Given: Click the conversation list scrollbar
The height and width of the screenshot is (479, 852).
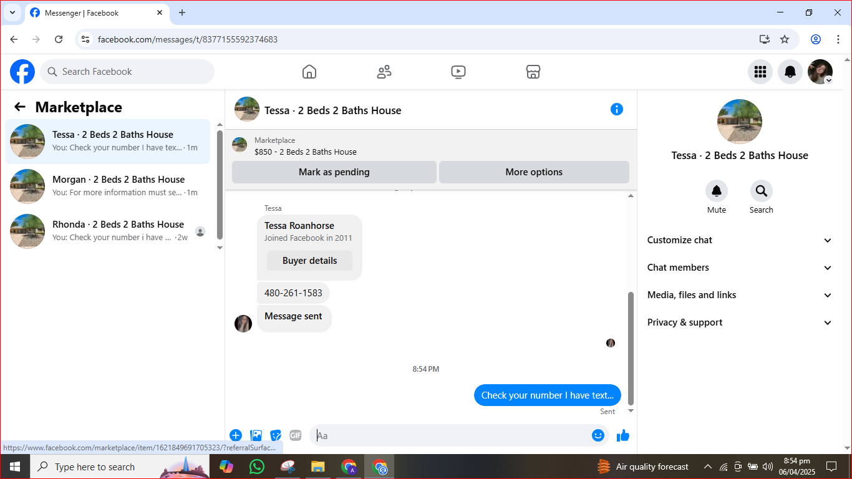Looking at the screenshot, I should 220,185.
